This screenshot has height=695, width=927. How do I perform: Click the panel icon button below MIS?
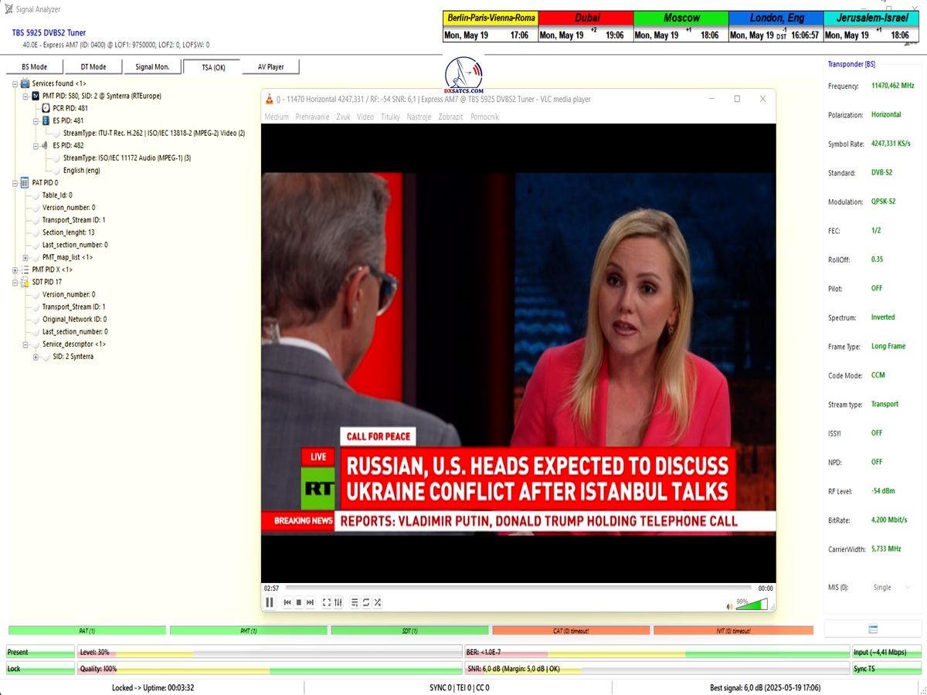click(x=873, y=629)
